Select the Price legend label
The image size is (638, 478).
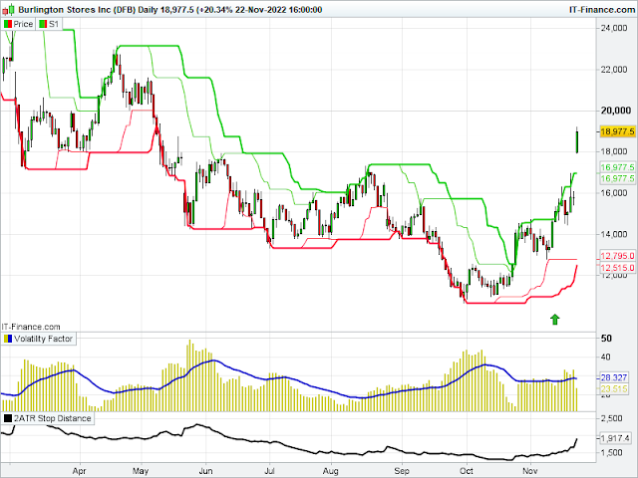(23, 24)
